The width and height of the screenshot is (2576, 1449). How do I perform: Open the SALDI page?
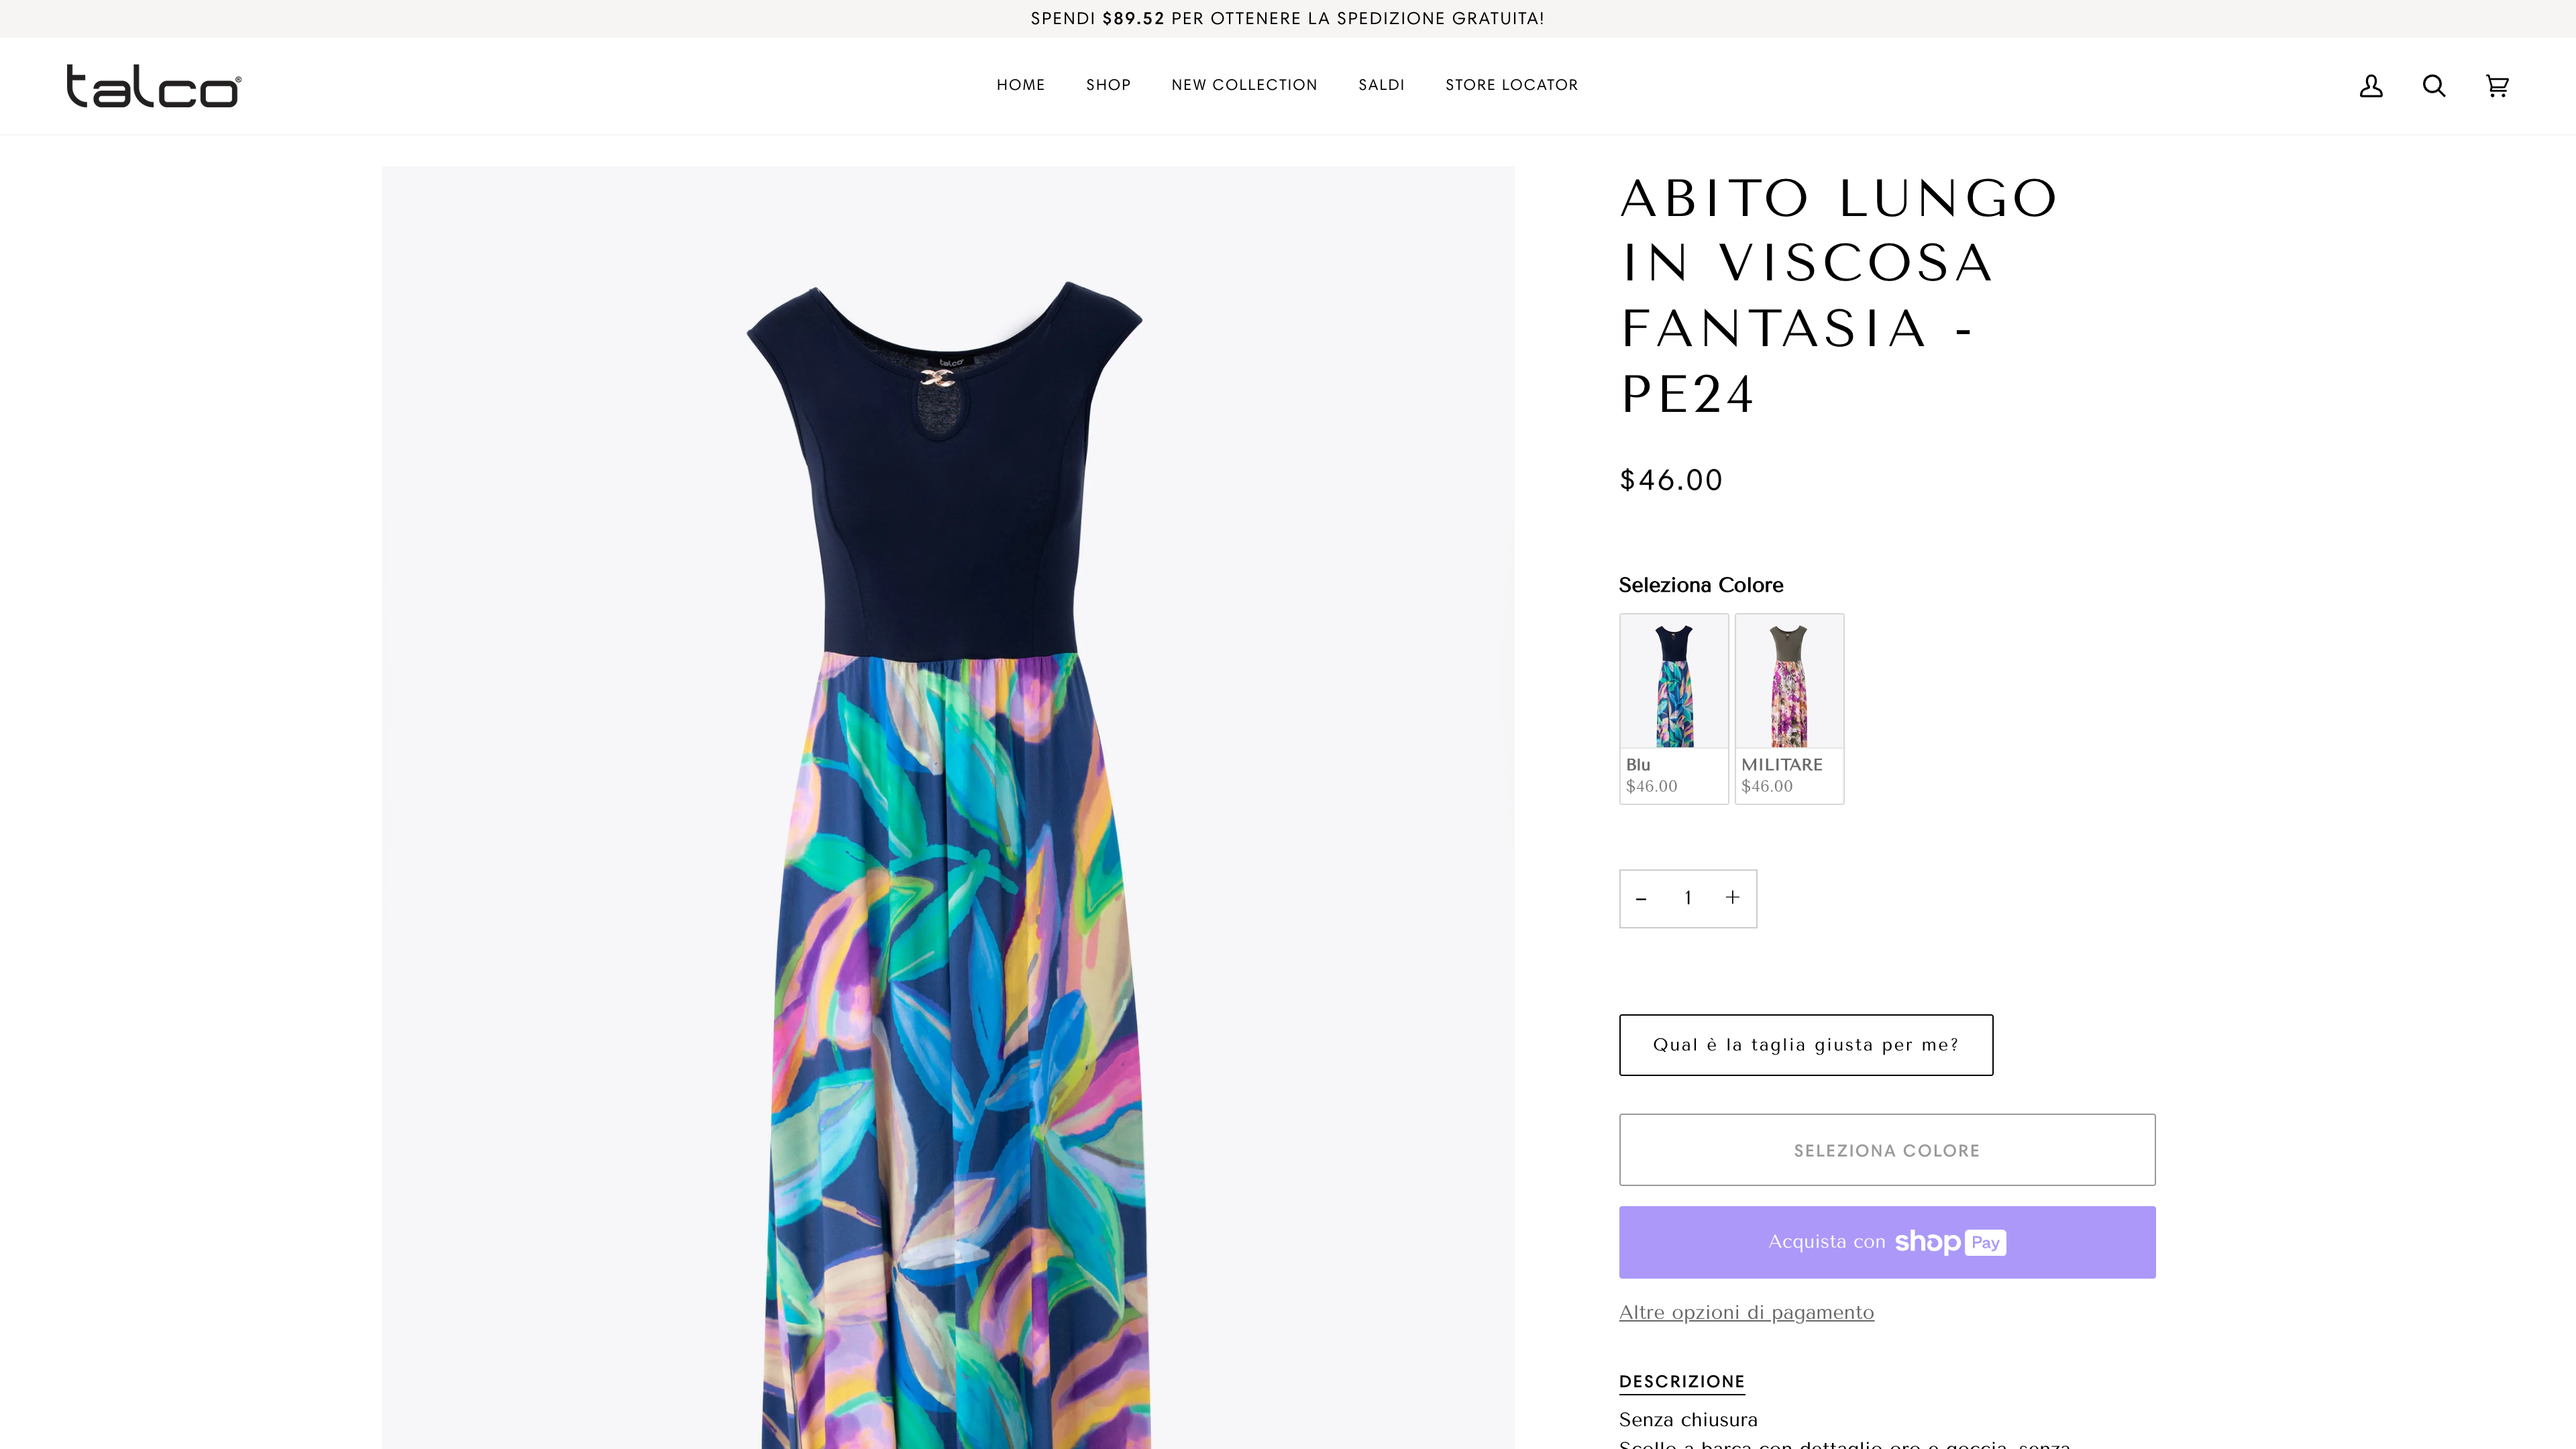[x=1381, y=85]
